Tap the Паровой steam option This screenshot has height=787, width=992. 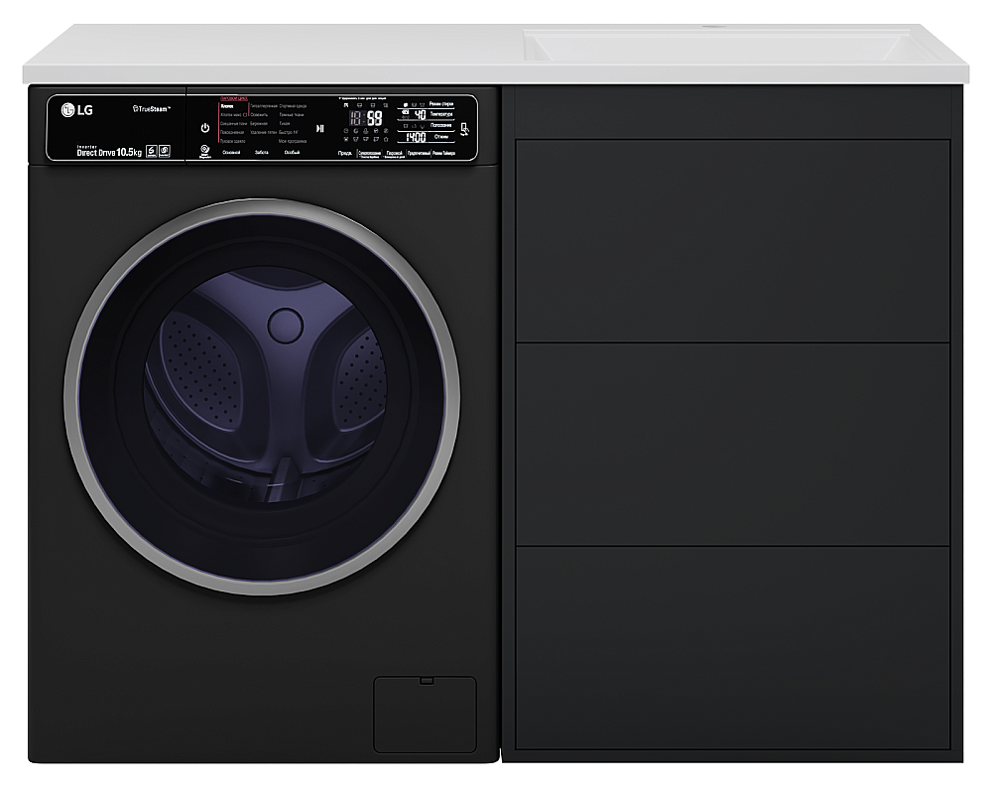point(394,154)
